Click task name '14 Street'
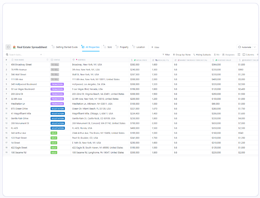 (16, 143)
